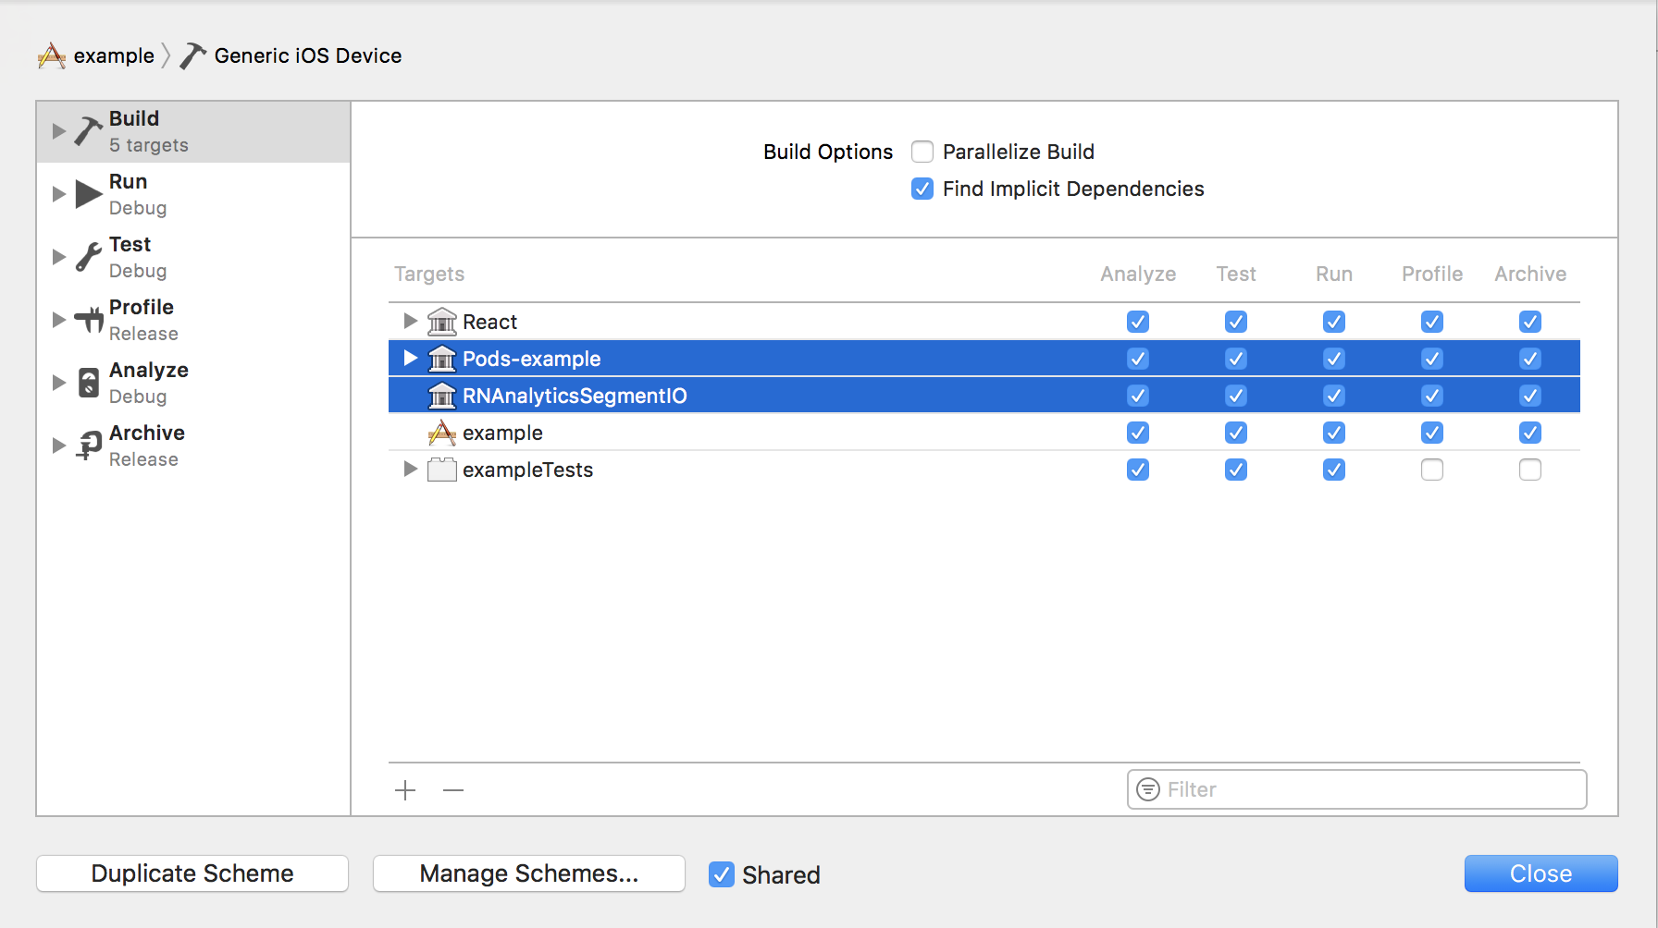
Task: Open the Analyze Debug action settings
Action: point(193,383)
